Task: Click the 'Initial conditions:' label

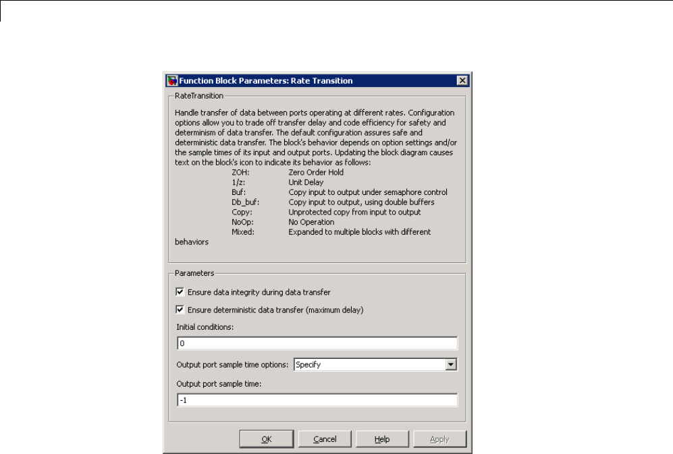Action: coord(205,327)
